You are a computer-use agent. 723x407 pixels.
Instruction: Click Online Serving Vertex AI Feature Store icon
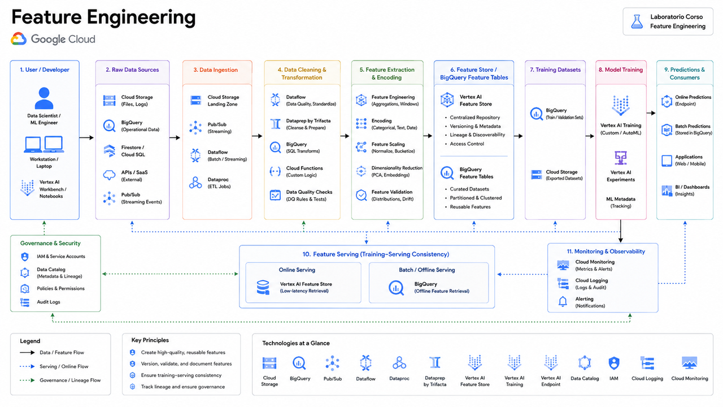263,287
